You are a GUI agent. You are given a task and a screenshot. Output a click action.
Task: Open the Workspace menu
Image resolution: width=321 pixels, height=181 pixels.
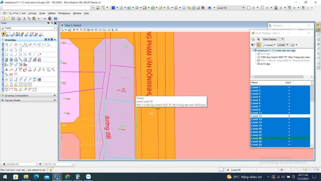click(64, 13)
